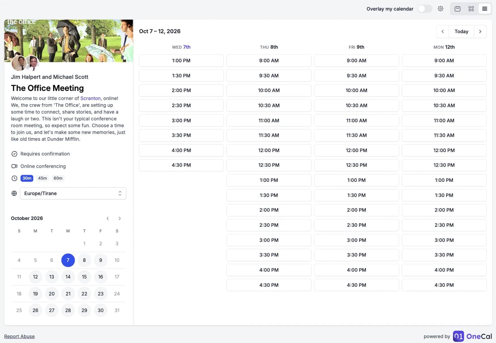Select the 30m duration option
This screenshot has width=496, height=343.
[x=27, y=178]
